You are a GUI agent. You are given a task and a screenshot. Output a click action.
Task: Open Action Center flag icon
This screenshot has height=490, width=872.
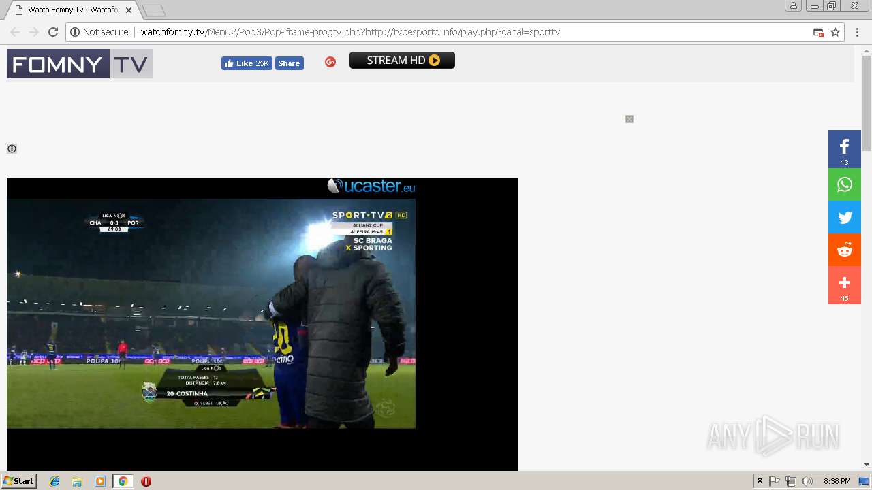tap(775, 481)
